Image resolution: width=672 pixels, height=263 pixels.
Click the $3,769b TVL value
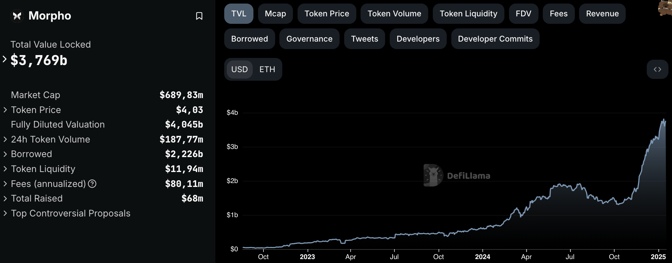point(39,60)
